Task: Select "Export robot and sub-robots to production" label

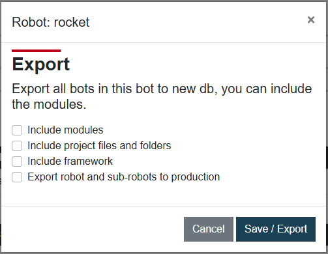Action: pos(123,177)
